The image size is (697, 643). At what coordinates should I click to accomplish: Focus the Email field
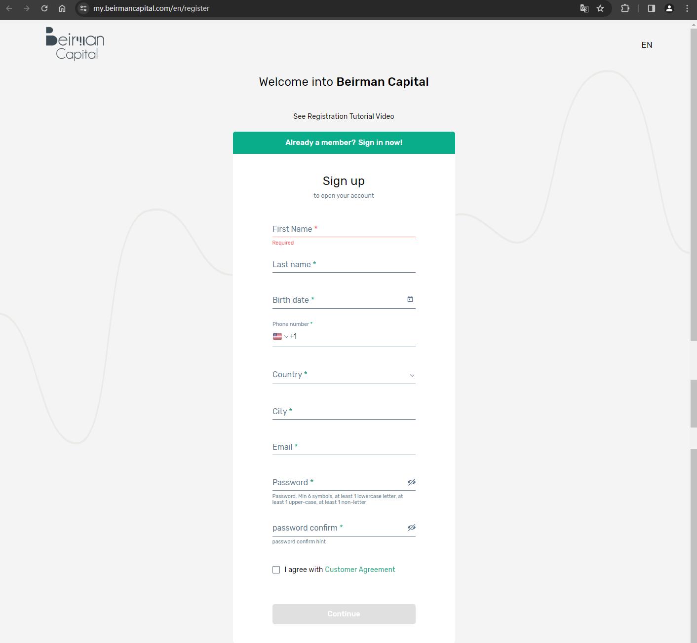click(x=344, y=447)
